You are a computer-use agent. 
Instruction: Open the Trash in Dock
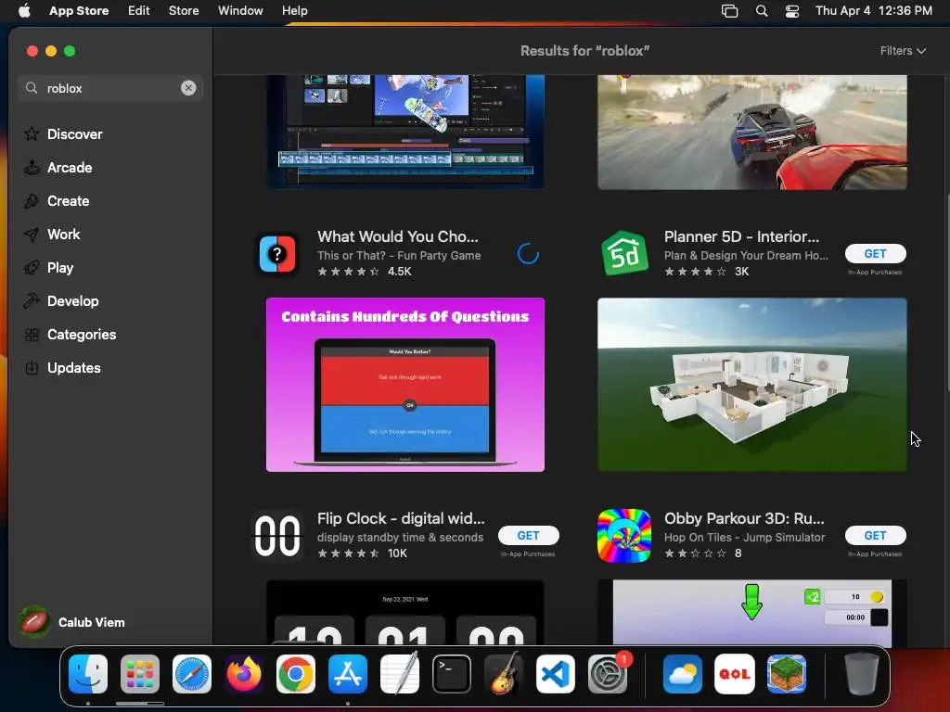click(861, 674)
